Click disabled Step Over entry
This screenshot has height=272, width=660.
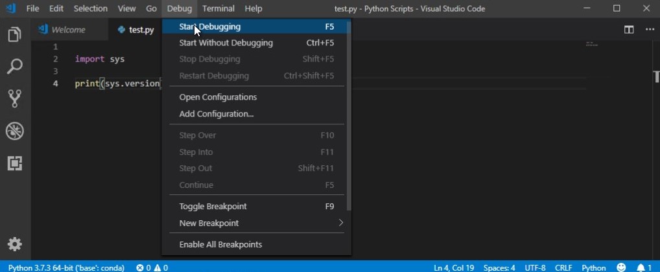click(254, 135)
